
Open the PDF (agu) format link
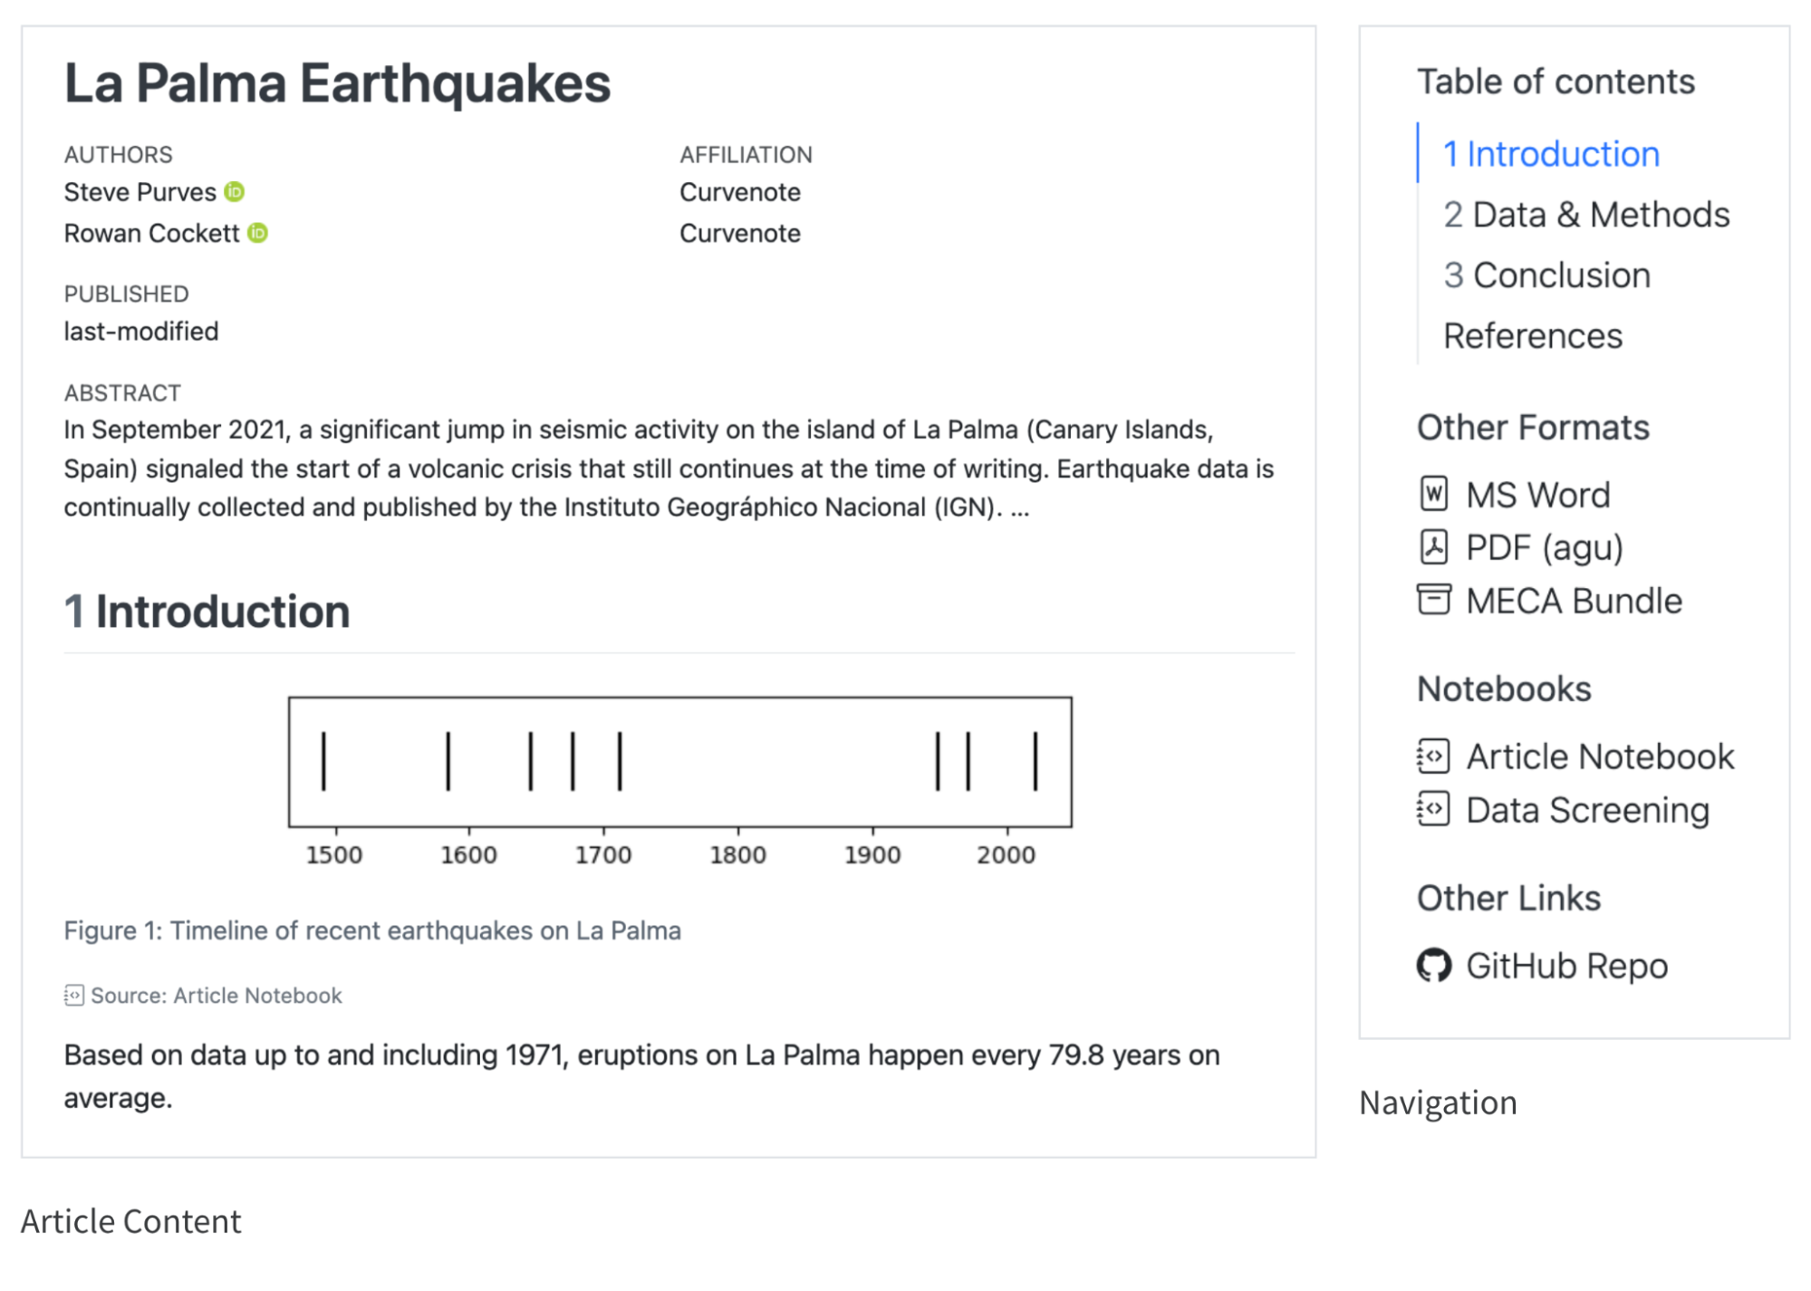[1544, 548]
